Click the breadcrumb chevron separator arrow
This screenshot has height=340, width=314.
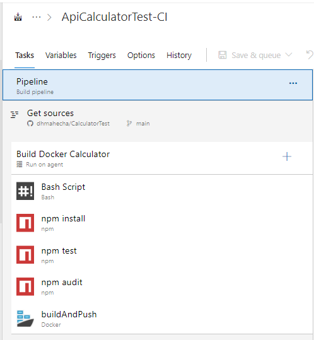tap(49, 18)
